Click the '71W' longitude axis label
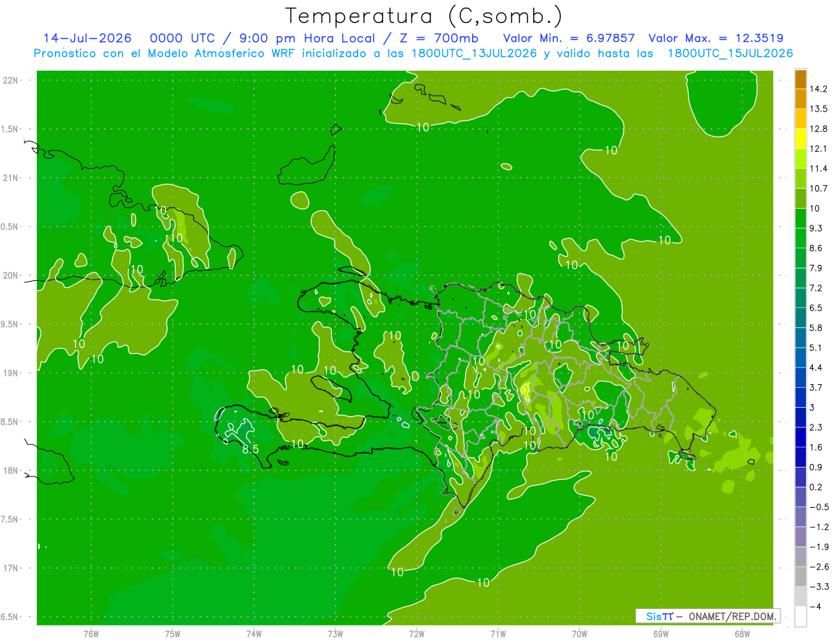Image resolution: width=833 pixels, height=643 pixels. (x=498, y=634)
